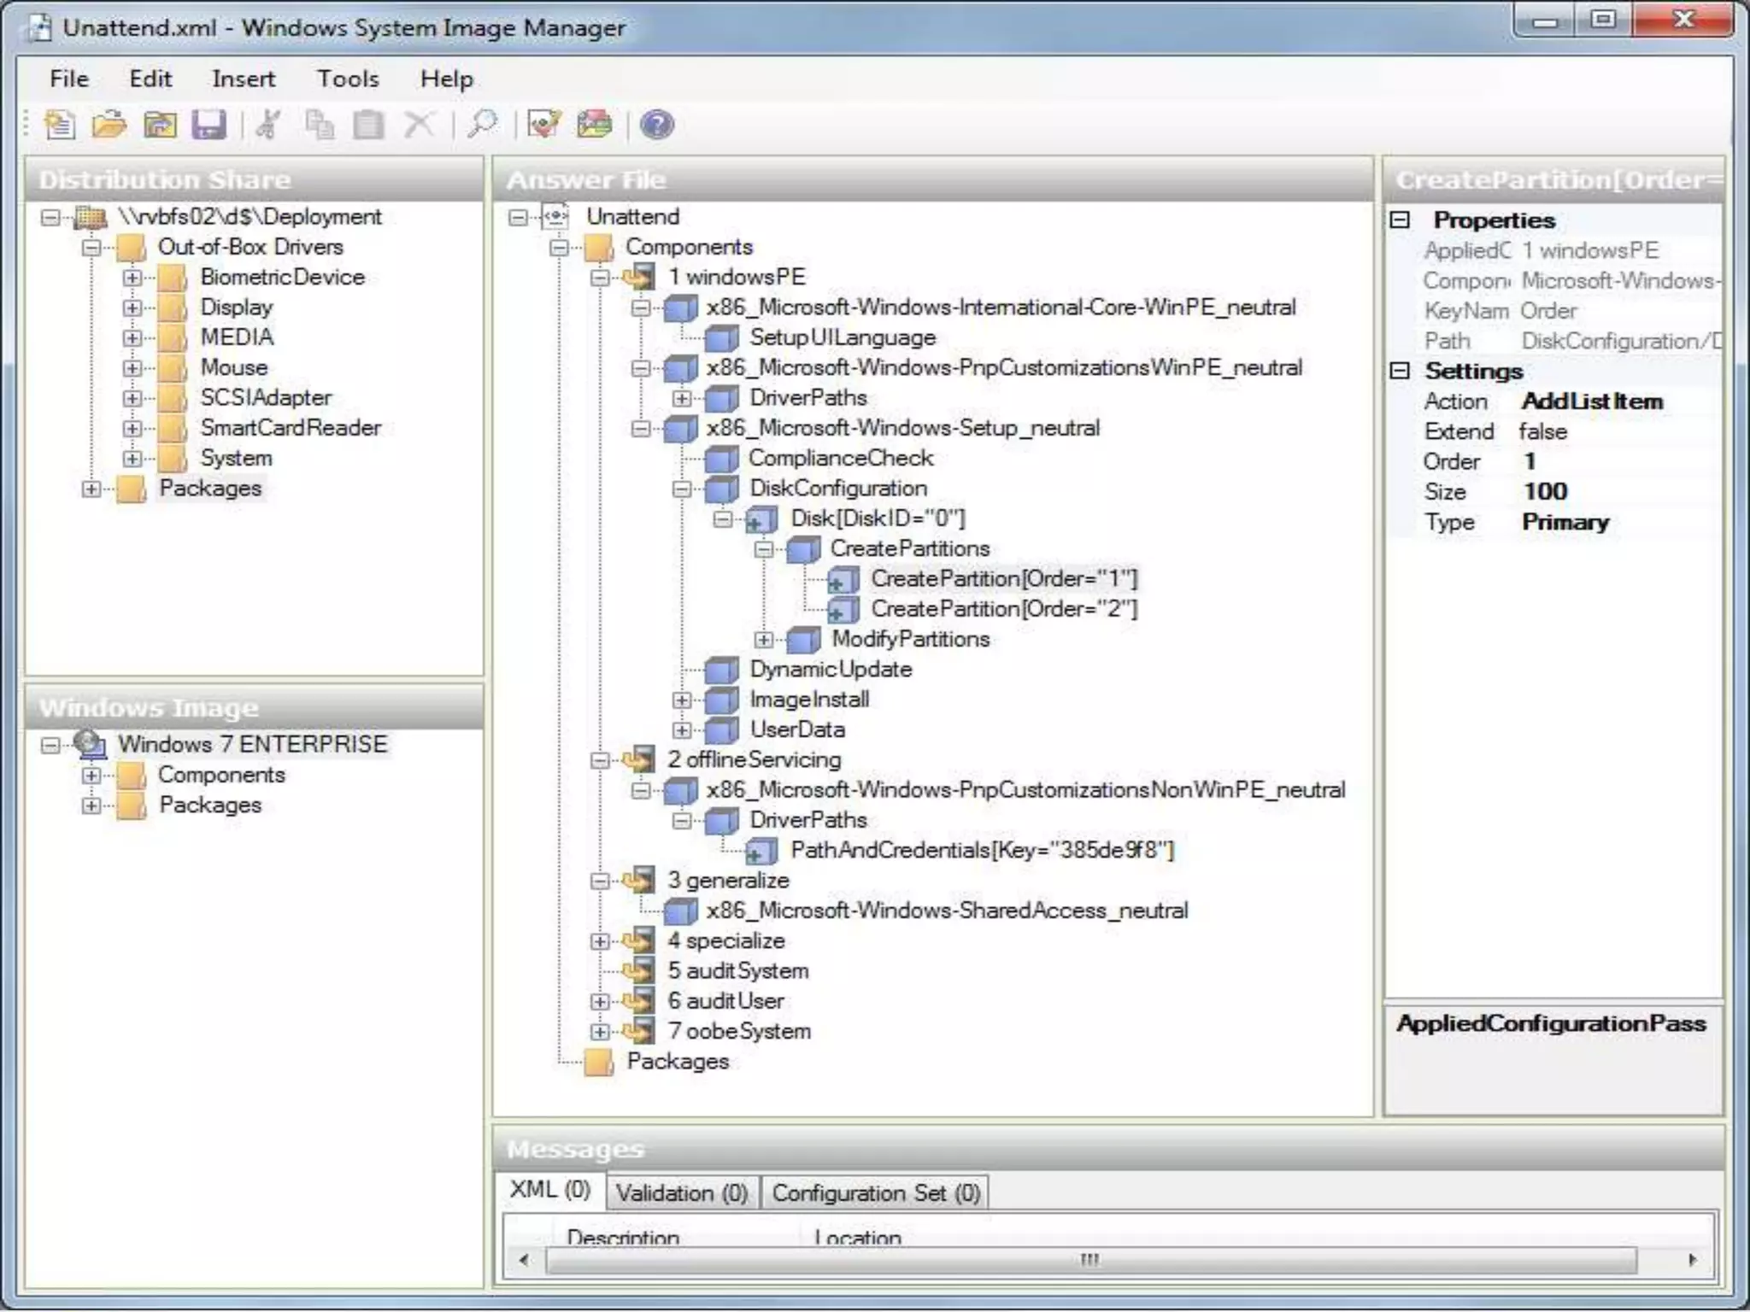Click the Extend value false field
1750x1312 pixels.
click(x=1619, y=431)
